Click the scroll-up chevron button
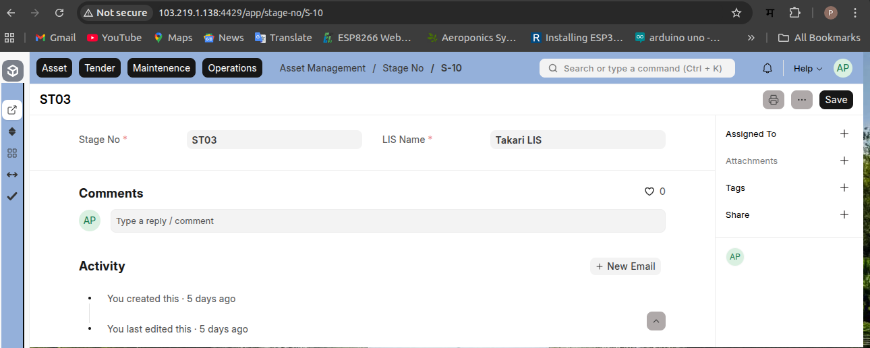The image size is (870, 348). point(656,321)
